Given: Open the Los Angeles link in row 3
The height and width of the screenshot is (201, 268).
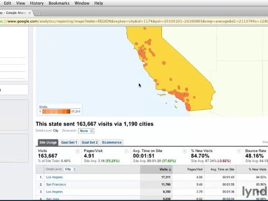Looking at the screenshot, I should (x=54, y=192).
